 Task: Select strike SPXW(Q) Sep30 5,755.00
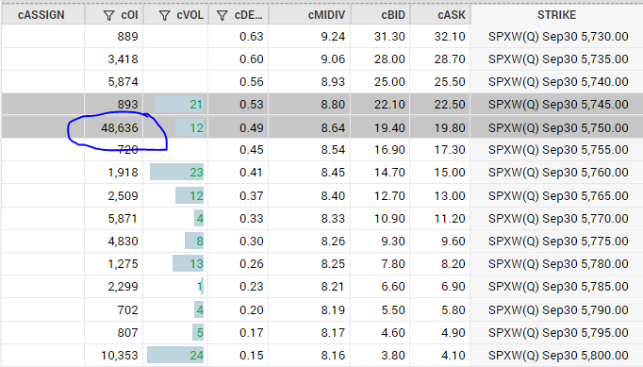tap(558, 150)
